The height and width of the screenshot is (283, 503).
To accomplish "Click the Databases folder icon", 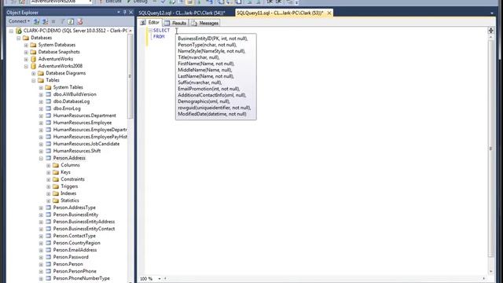I will point(26,38).
